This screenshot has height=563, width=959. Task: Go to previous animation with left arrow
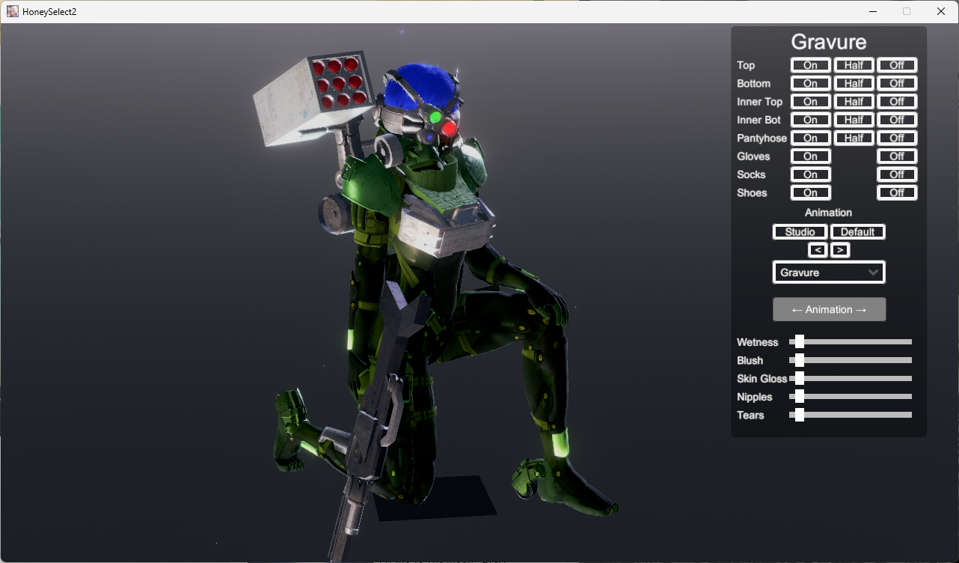coord(818,250)
